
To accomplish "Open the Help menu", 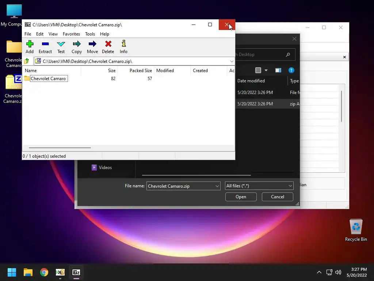I will click(x=104, y=34).
